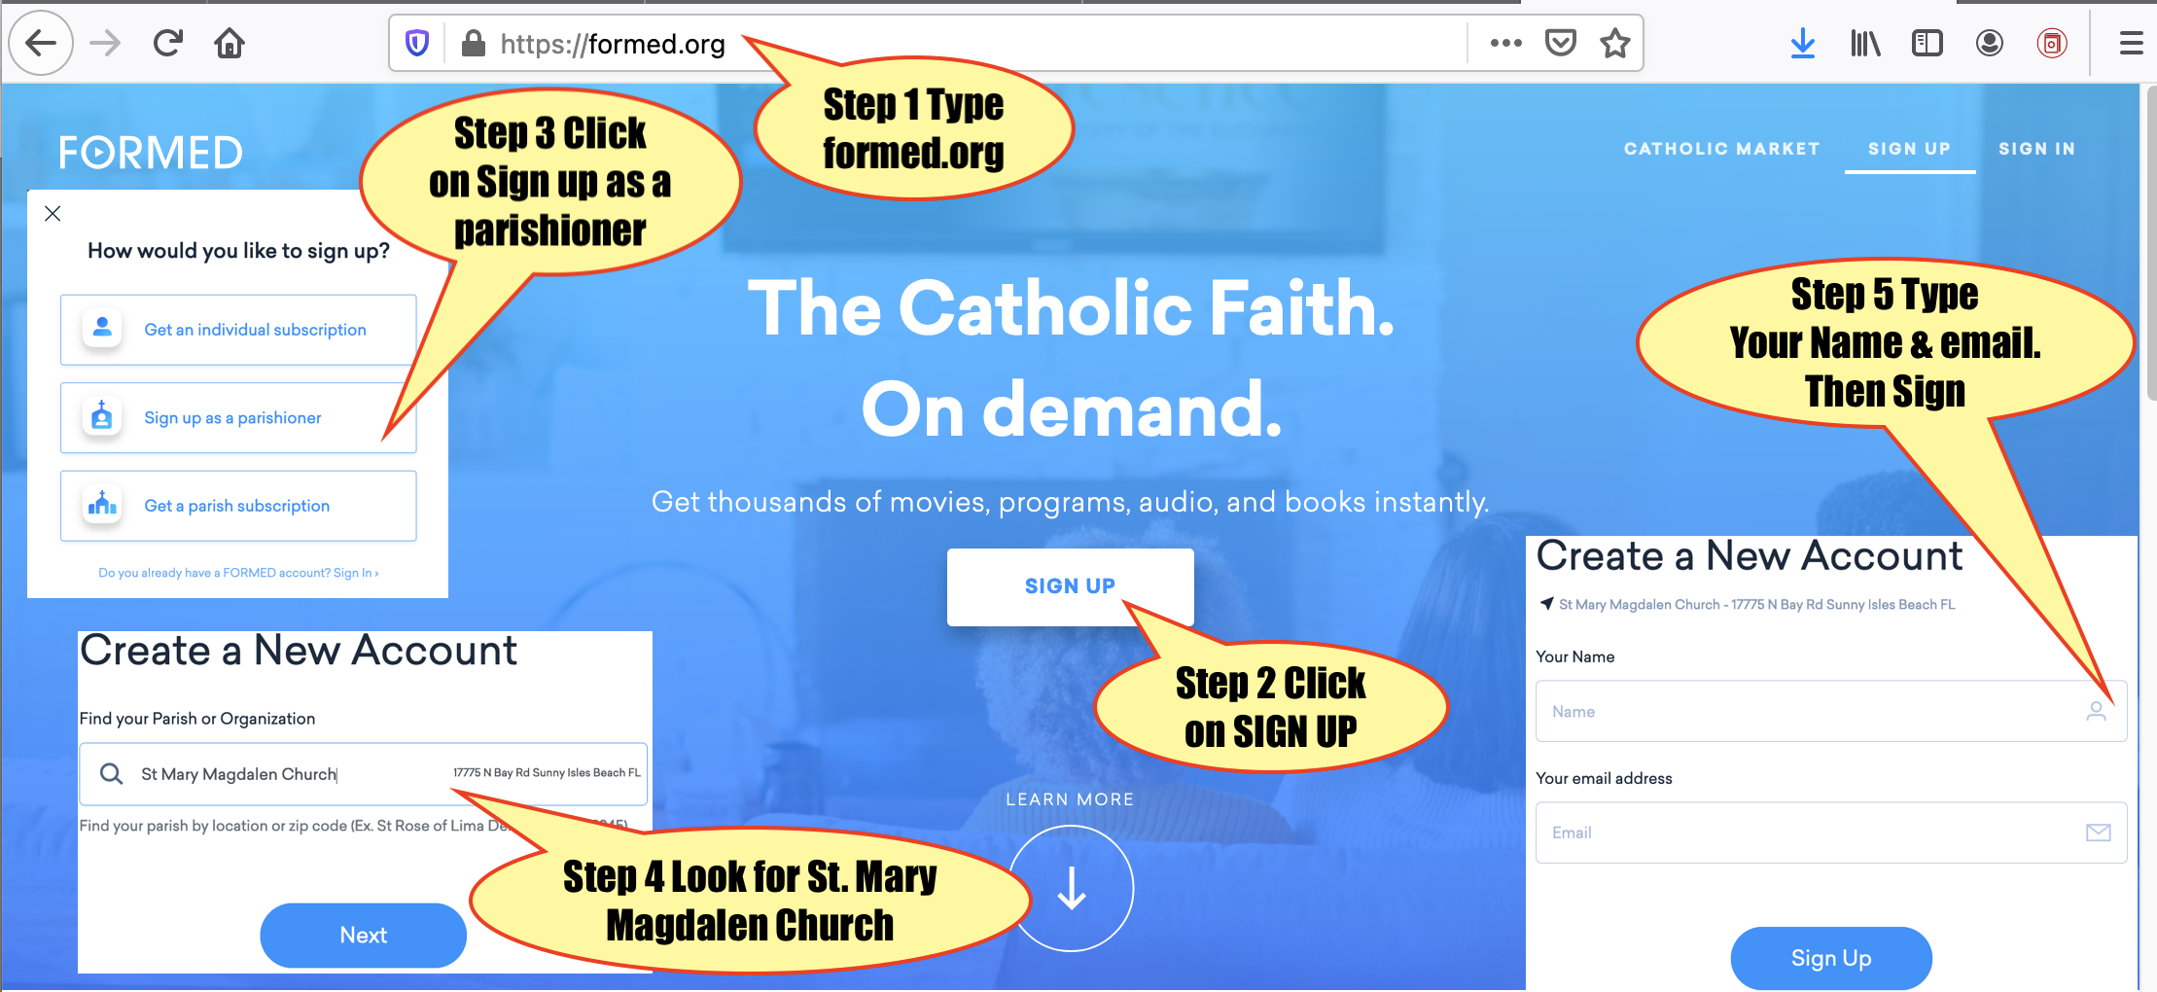Save page to Pocket icon
This screenshot has width=2157, height=992.
(1561, 43)
